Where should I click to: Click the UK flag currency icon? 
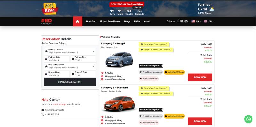[x=205, y=21]
